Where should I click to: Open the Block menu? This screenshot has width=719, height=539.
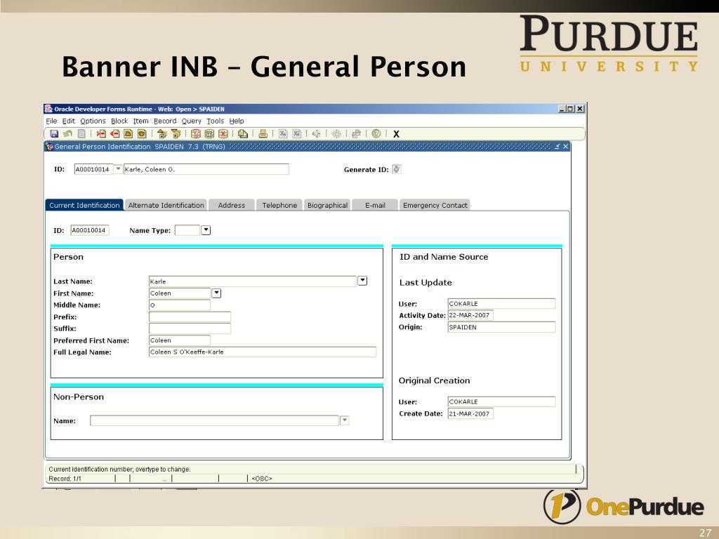(x=119, y=121)
